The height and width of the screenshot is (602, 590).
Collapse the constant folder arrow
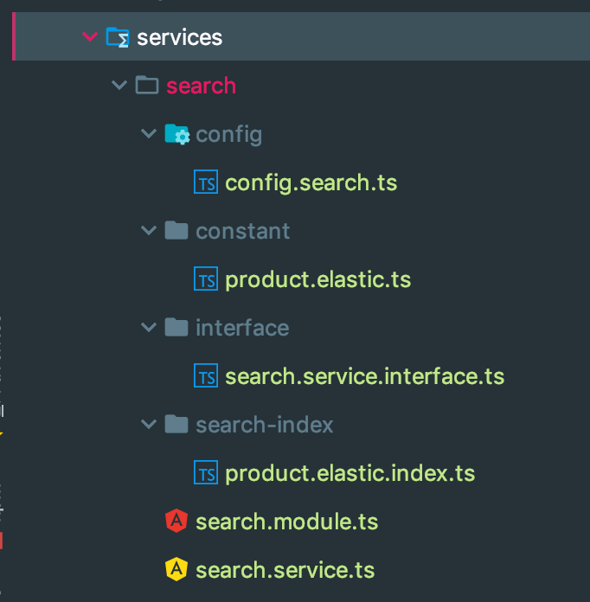[x=148, y=231]
